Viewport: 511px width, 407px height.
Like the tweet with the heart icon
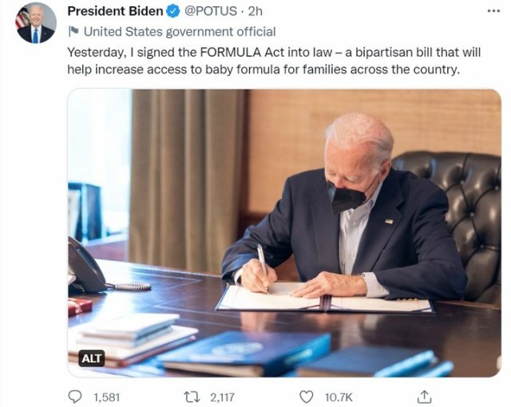click(x=306, y=396)
